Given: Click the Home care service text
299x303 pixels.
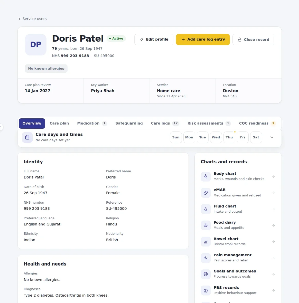Looking at the screenshot, I should [x=169, y=91].
